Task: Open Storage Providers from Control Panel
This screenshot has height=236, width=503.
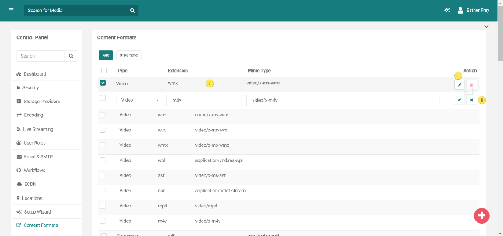Action: pos(41,102)
